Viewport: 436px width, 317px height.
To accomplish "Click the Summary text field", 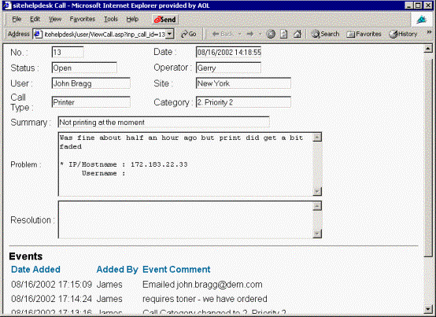I will 164,122.
